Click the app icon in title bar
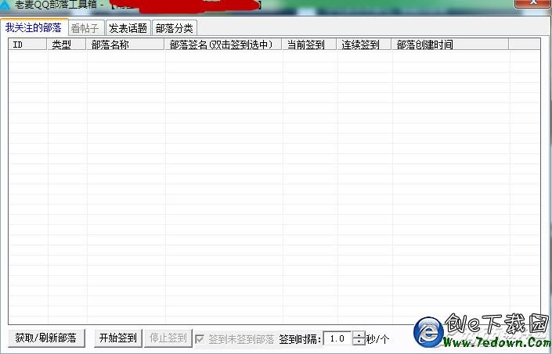 click(x=5, y=5)
